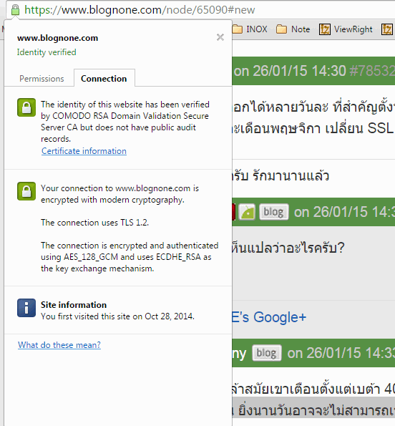This screenshot has height=426, width=395.
Task: Click the Android avatar icon in comment header
Action: (247, 212)
